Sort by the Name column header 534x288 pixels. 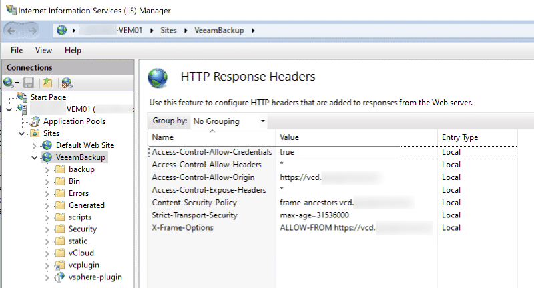[x=212, y=137]
